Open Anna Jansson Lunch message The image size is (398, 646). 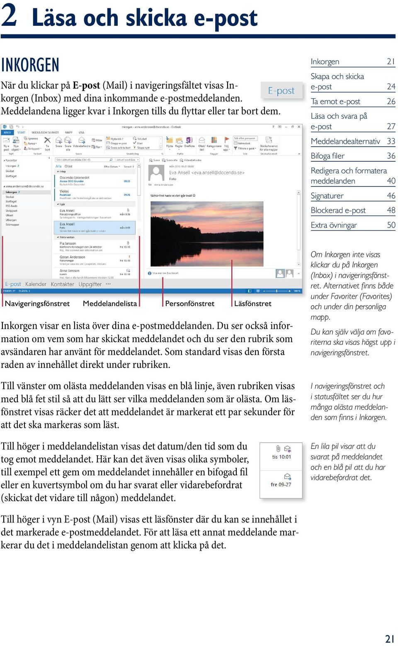pyautogui.click(x=95, y=274)
